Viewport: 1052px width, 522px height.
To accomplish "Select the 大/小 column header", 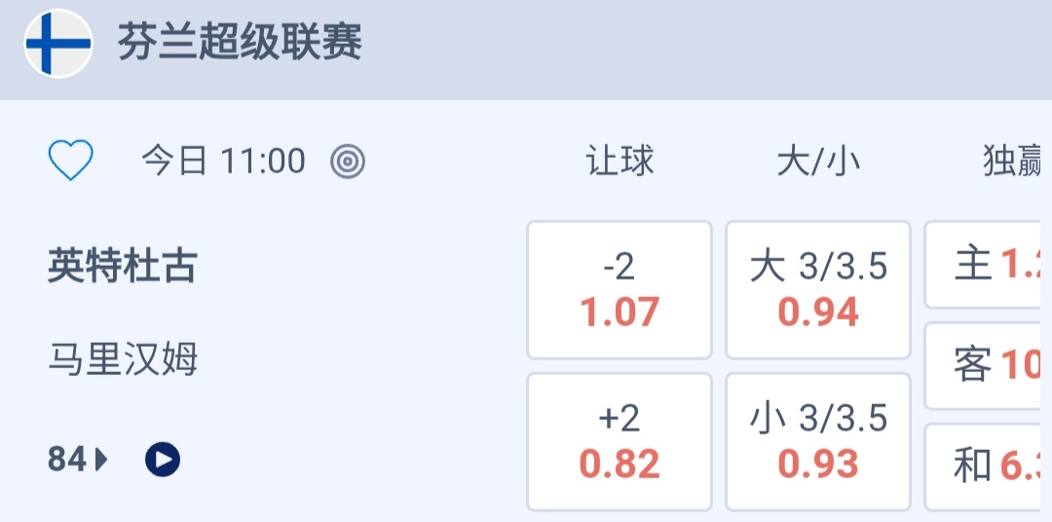I will [818, 162].
